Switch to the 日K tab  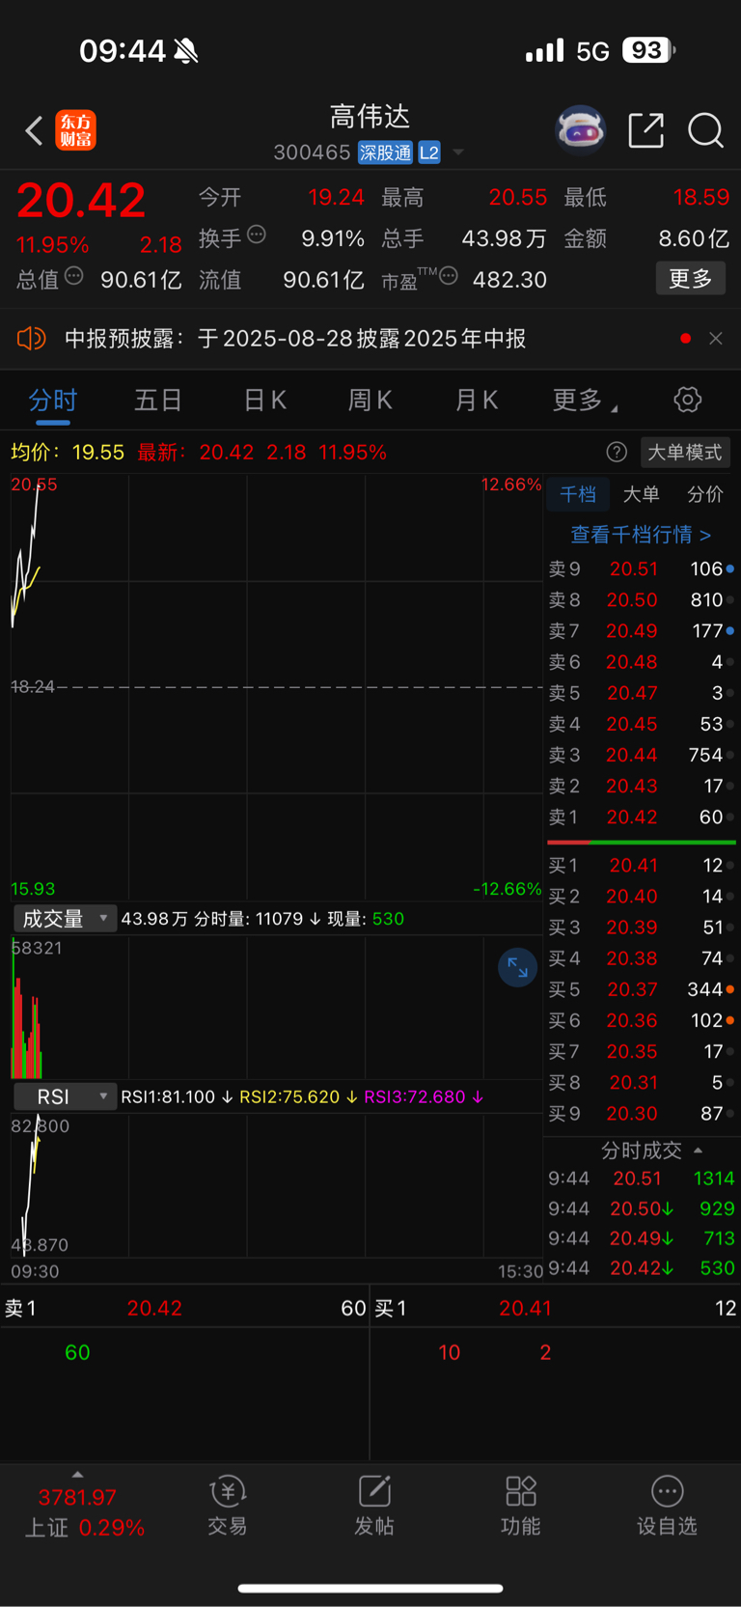click(x=264, y=400)
